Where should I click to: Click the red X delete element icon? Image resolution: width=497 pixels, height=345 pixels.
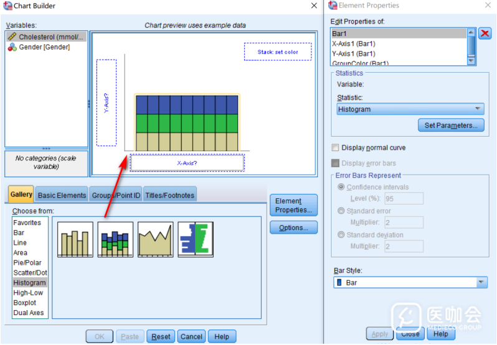[x=485, y=34]
